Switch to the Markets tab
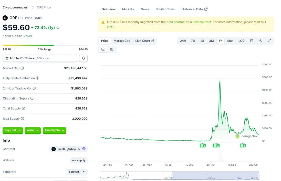The height and width of the screenshot is (181, 281). pyautogui.click(x=128, y=9)
